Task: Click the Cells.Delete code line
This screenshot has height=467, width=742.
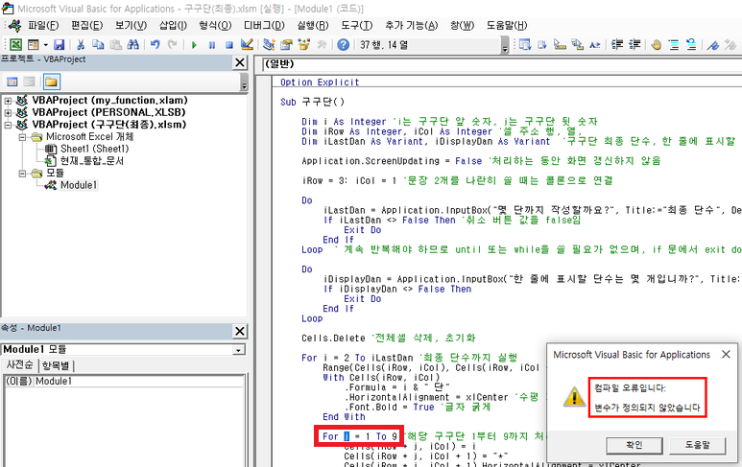Action: pyautogui.click(x=388, y=338)
